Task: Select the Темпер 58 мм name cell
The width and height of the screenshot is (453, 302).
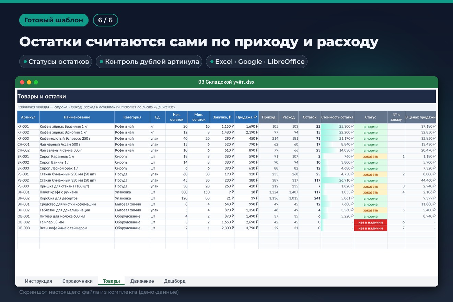Action: pyautogui.click(x=77, y=222)
